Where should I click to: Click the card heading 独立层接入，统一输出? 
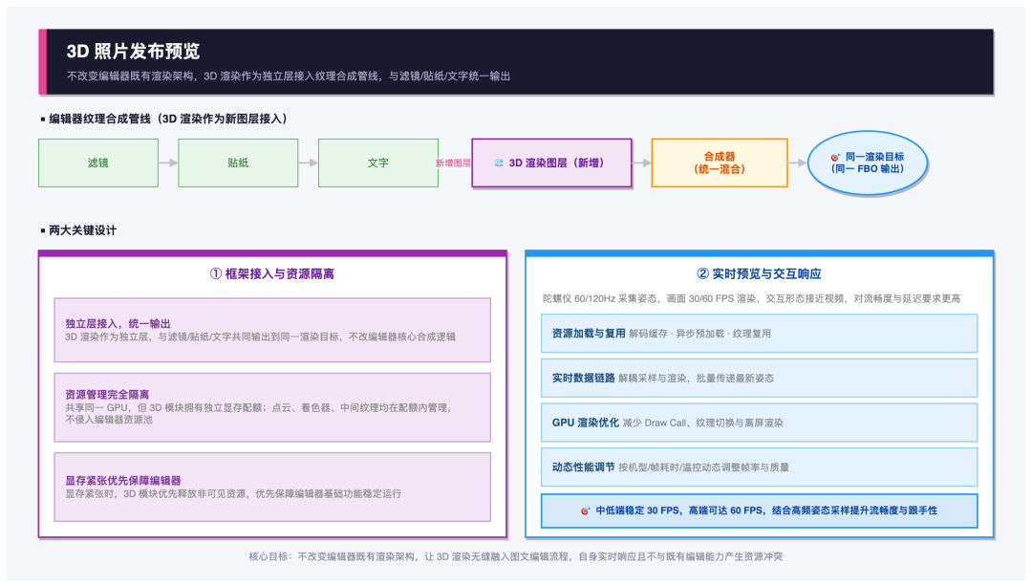click(x=118, y=323)
